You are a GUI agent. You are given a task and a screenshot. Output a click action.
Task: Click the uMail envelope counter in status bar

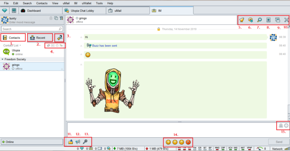(100, 149)
